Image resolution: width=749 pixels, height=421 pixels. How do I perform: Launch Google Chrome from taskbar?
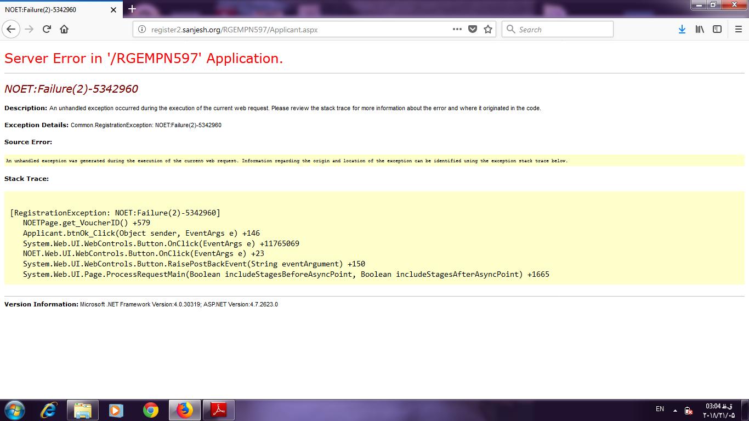[x=150, y=410]
